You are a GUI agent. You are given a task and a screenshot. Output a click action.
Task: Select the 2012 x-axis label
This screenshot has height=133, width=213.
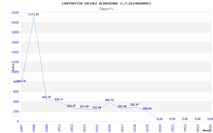[72, 128]
